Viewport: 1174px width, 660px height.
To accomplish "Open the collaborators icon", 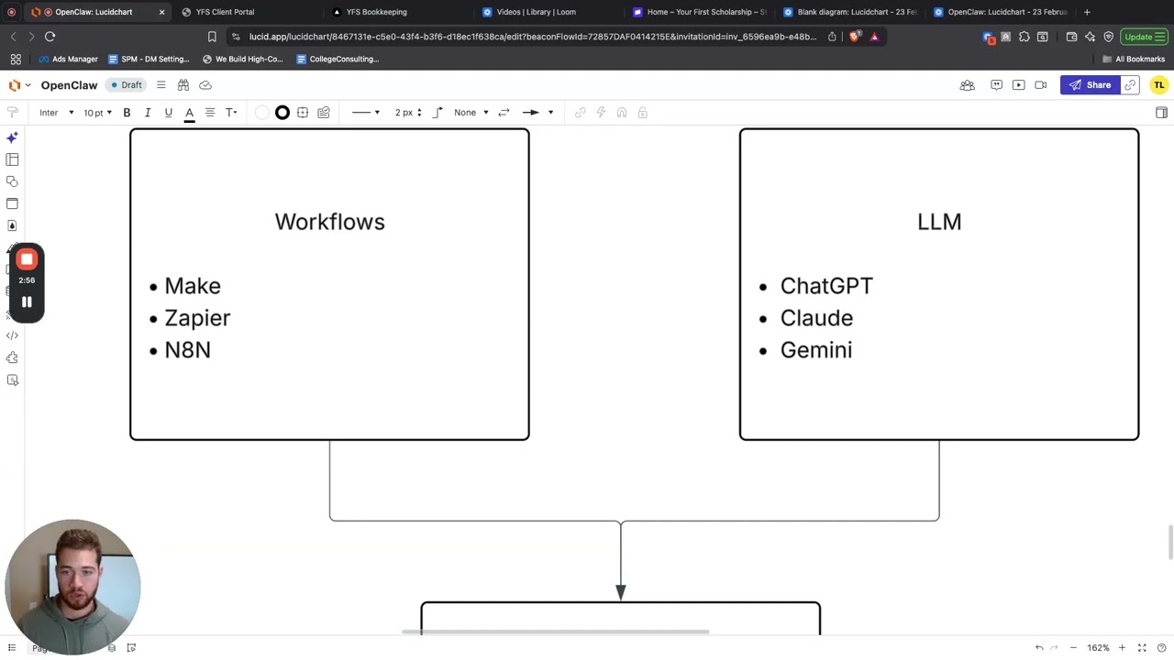I will coord(967,85).
